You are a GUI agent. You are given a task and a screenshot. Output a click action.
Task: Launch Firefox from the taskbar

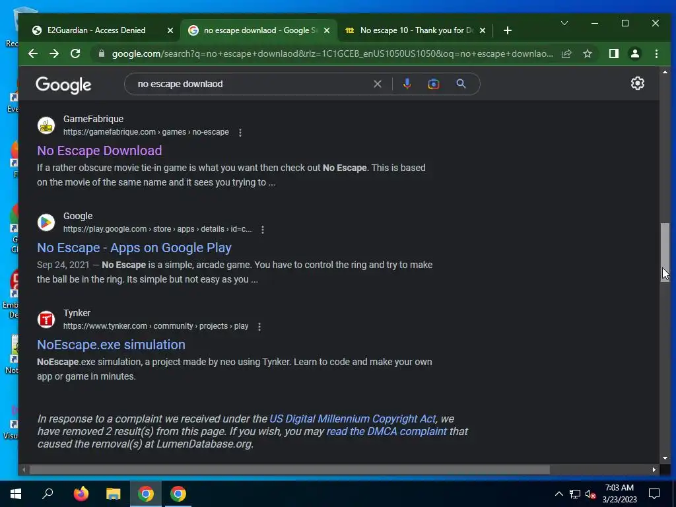click(x=81, y=494)
